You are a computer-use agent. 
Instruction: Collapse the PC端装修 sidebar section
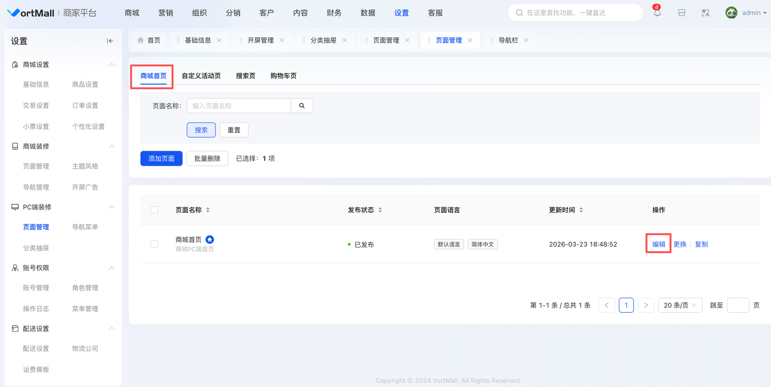click(x=112, y=207)
